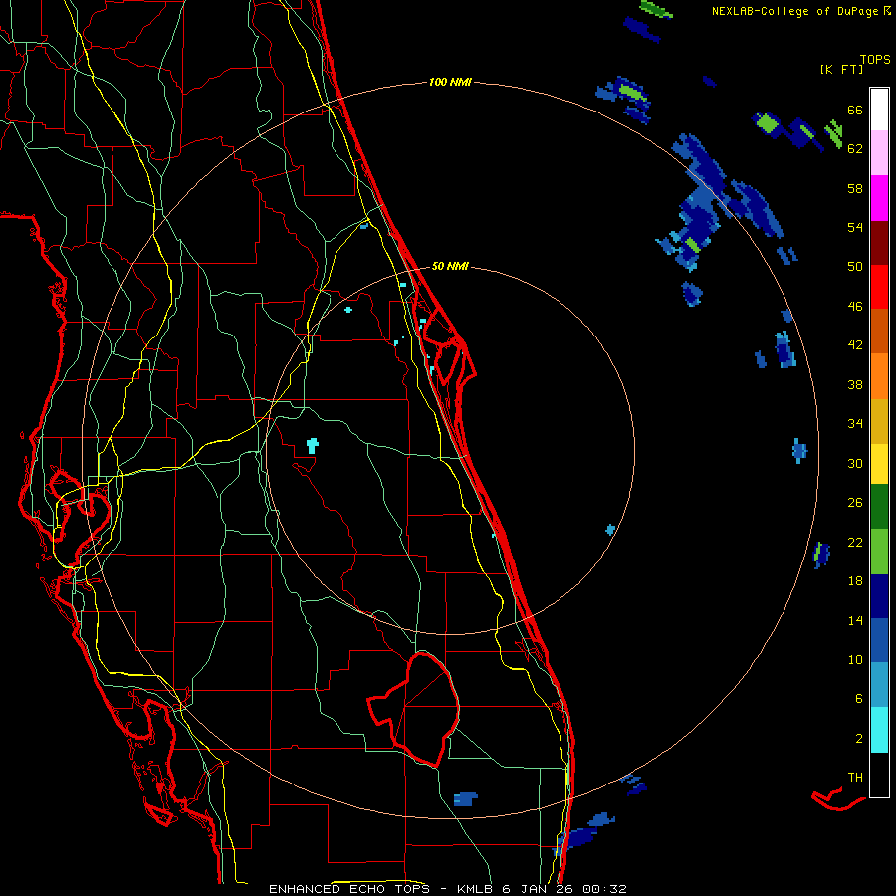Click the orange legend swatch above 38
This screenshot has height=896, width=896.
coord(879,376)
